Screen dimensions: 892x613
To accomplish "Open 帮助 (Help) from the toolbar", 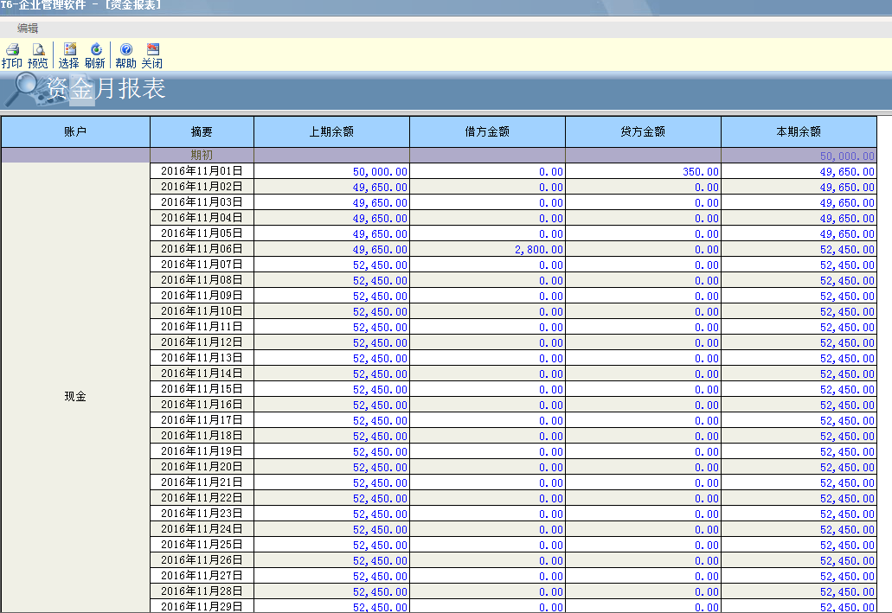I will pos(126,55).
